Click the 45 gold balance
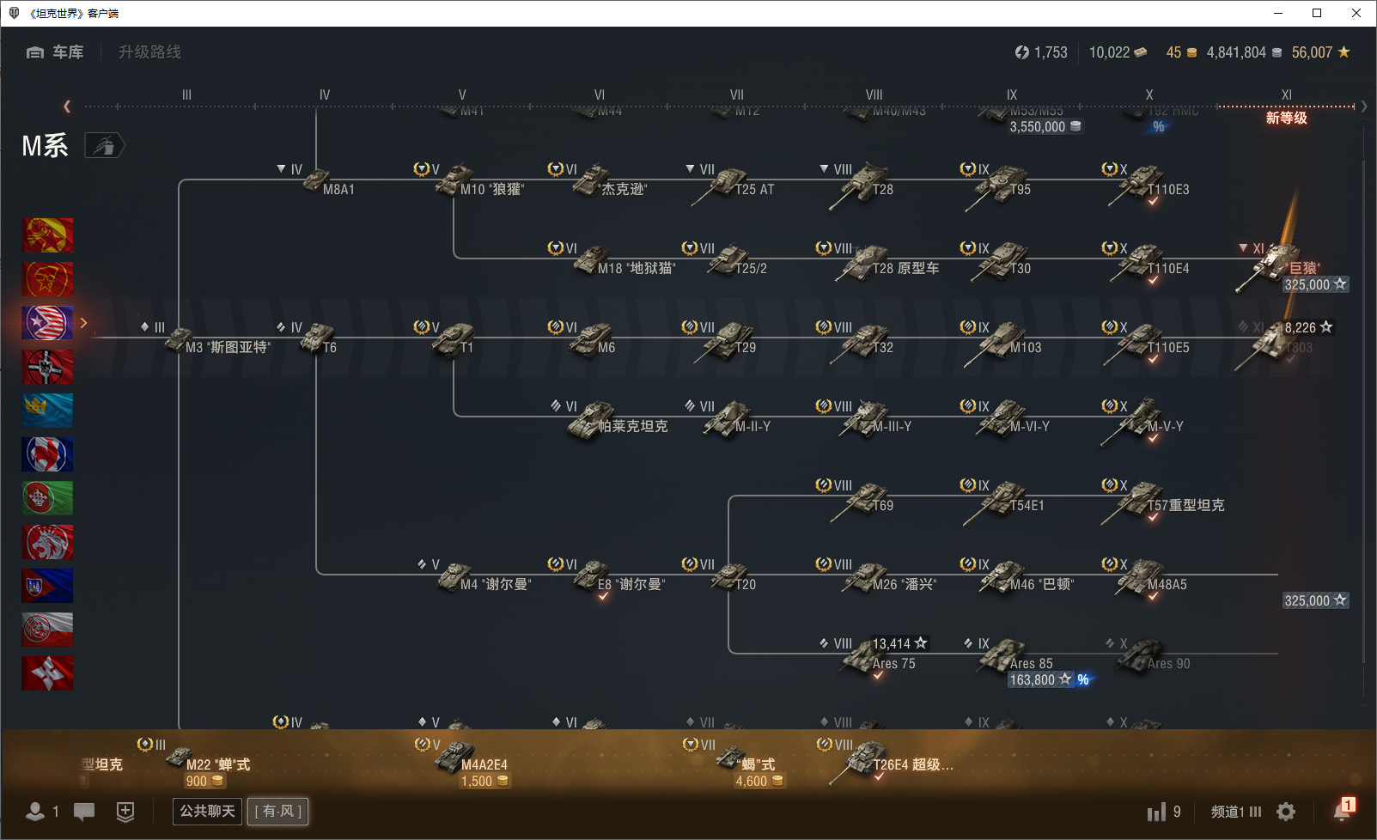The height and width of the screenshot is (840, 1377). [1181, 52]
